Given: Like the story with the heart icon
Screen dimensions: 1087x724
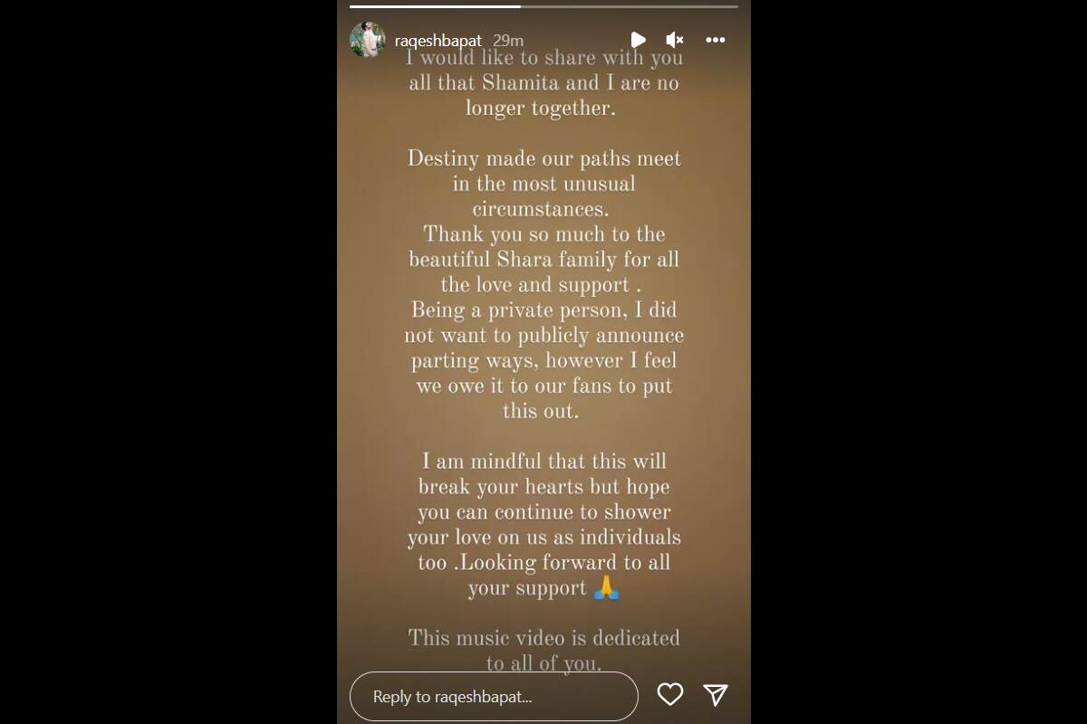Looking at the screenshot, I should (670, 694).
